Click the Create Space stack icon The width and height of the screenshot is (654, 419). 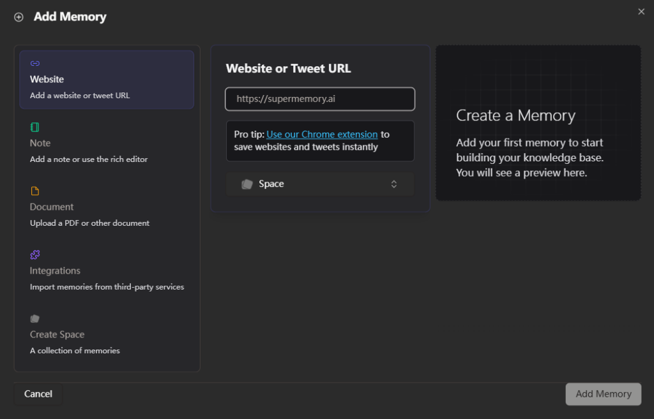pos(35,318)
